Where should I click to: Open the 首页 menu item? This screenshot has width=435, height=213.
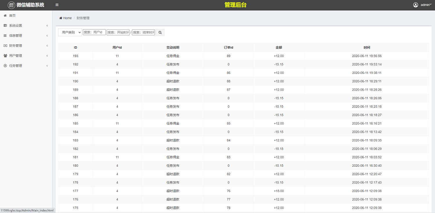click(12, 16)
